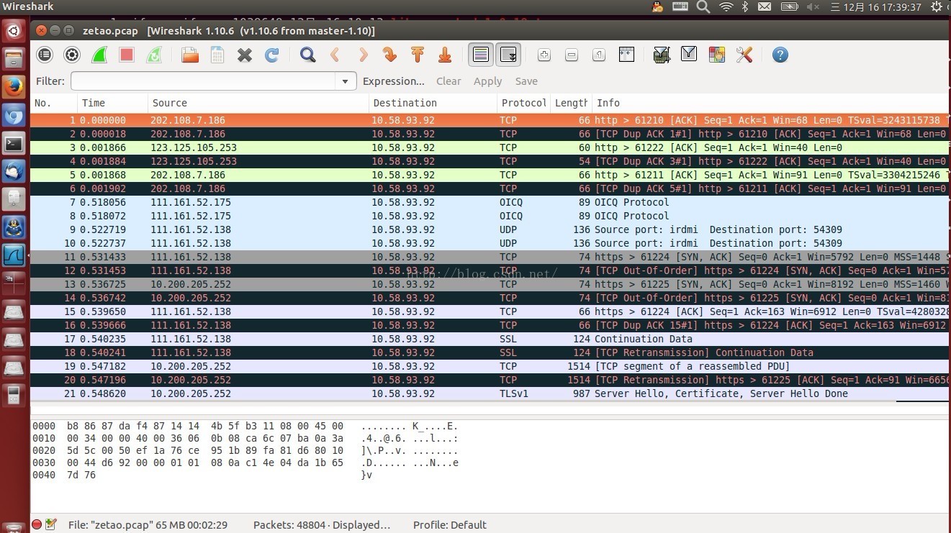The image size is (951, 533).
Task: Open the Bluetooth indicator menu
Action: pyautogui.click(x=745, y=6)
